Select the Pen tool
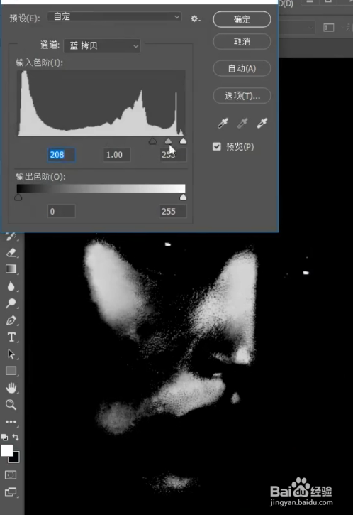353x515 pixels. (x=11, y=320)
